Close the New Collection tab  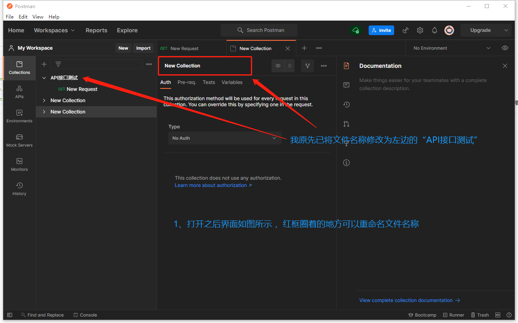coord(288,48)
